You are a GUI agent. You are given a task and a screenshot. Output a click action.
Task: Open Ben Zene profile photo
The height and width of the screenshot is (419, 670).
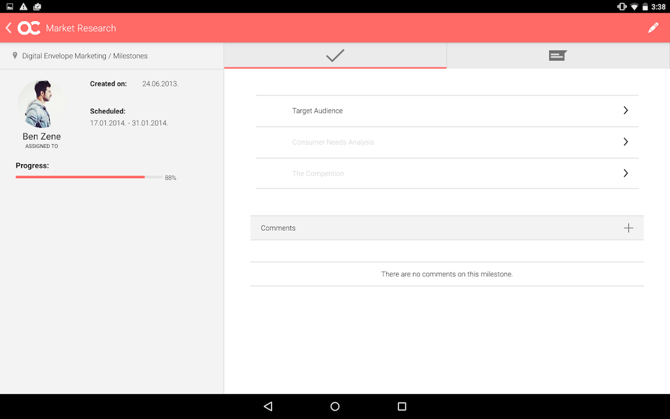tap(41, 104)
